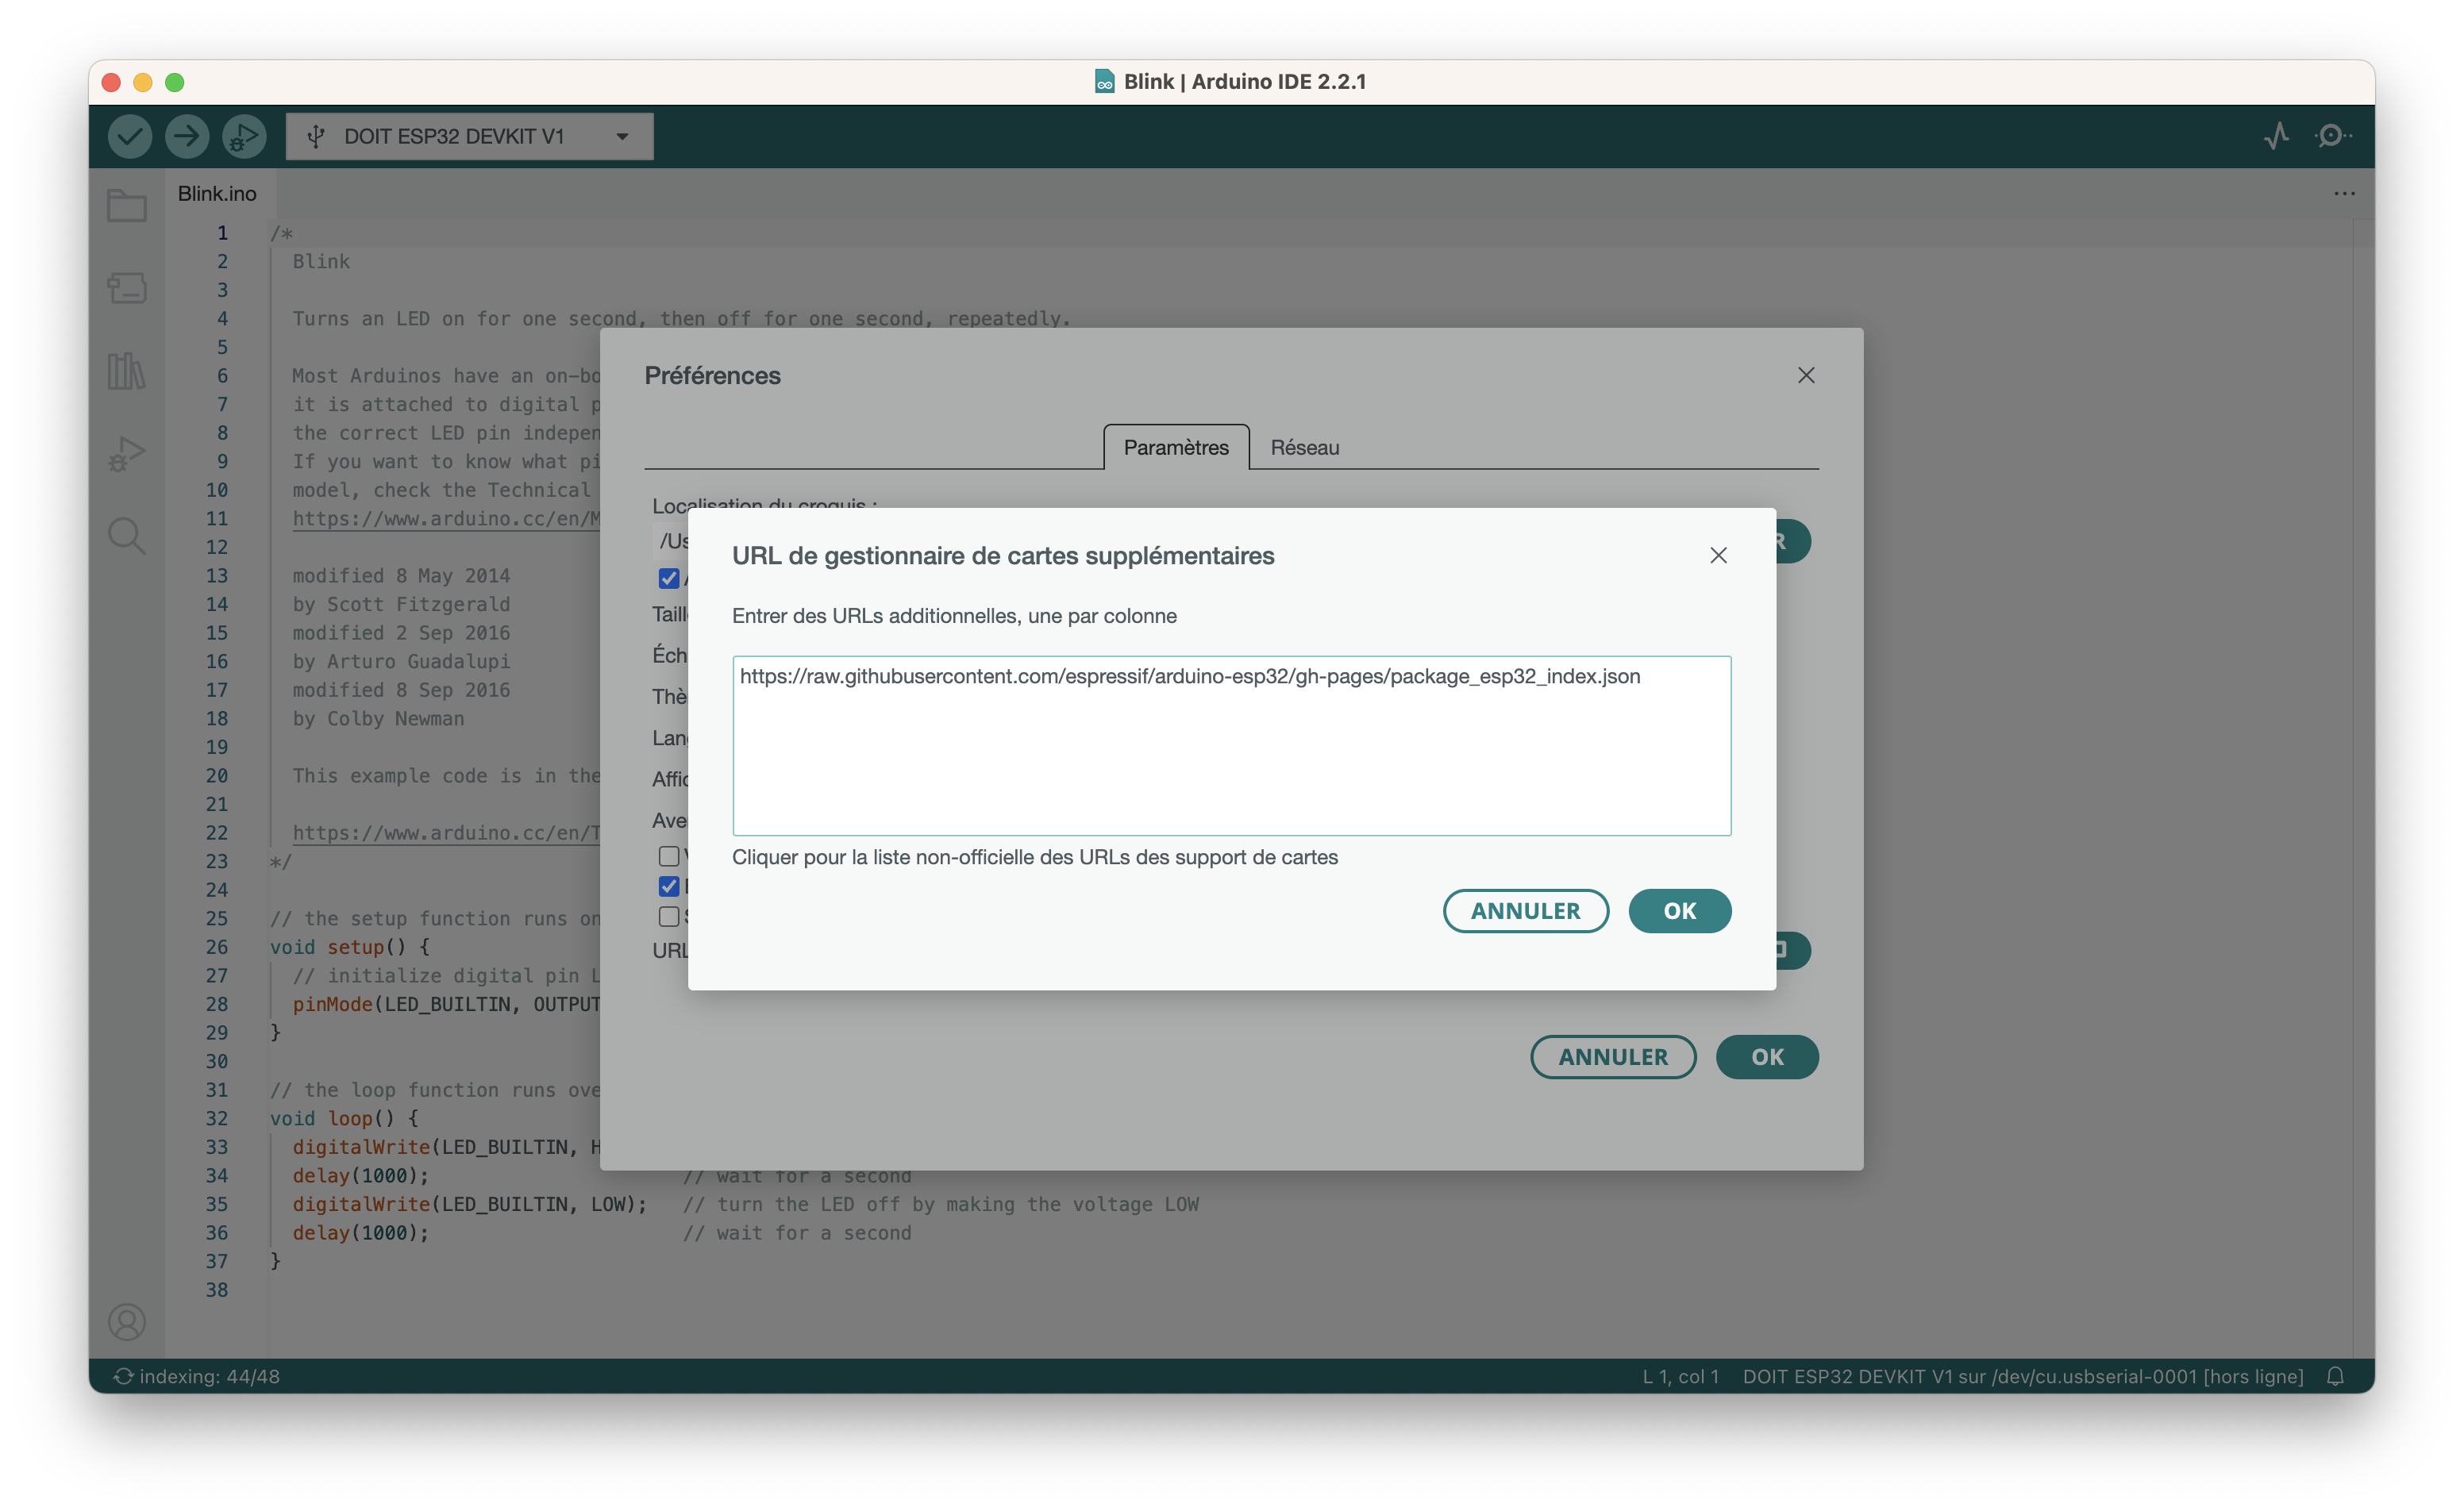Click the Upload arrow icon
Image resolution: width=2464 pixels, height=1511 pixels.
187,136
